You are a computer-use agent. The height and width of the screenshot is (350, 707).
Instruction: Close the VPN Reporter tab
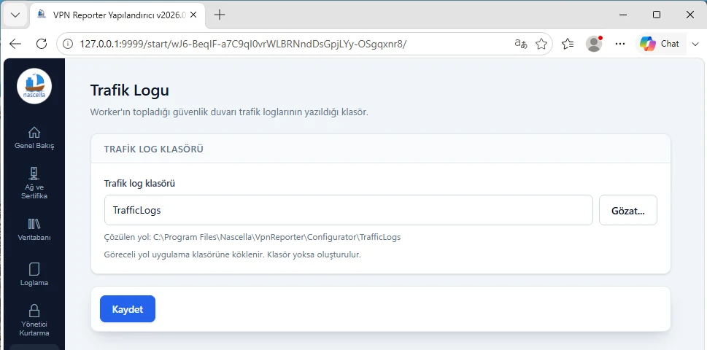click(193, 15)
